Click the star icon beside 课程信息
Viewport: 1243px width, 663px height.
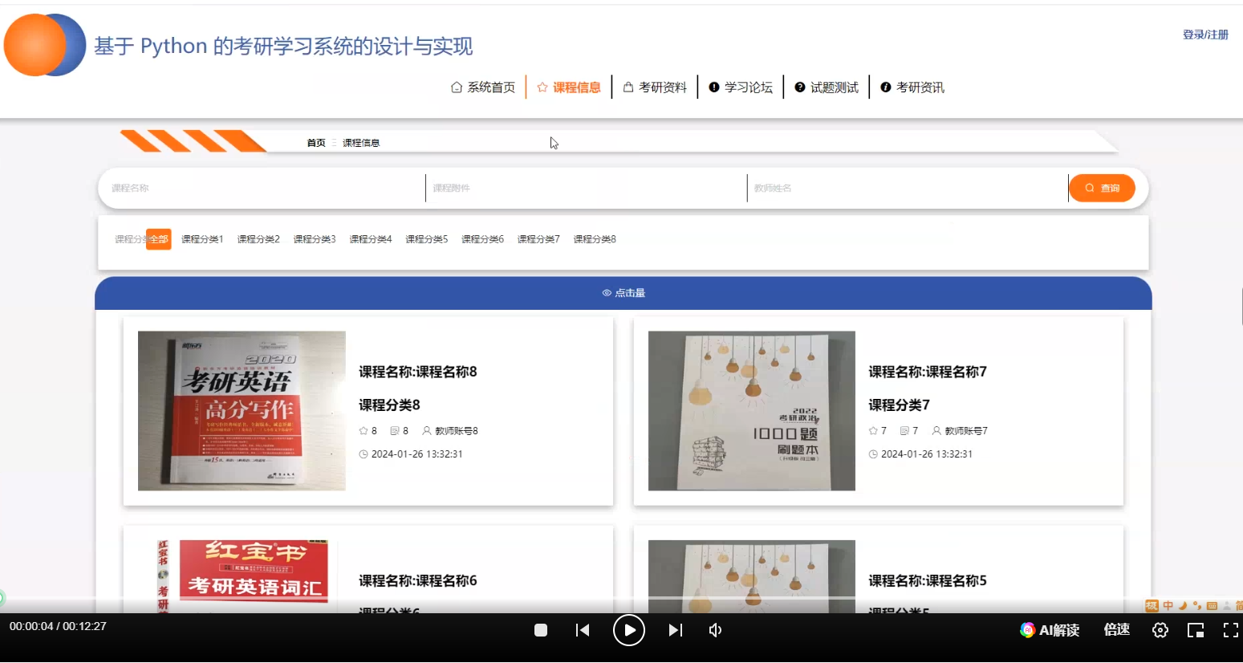(x=542, y=87)
